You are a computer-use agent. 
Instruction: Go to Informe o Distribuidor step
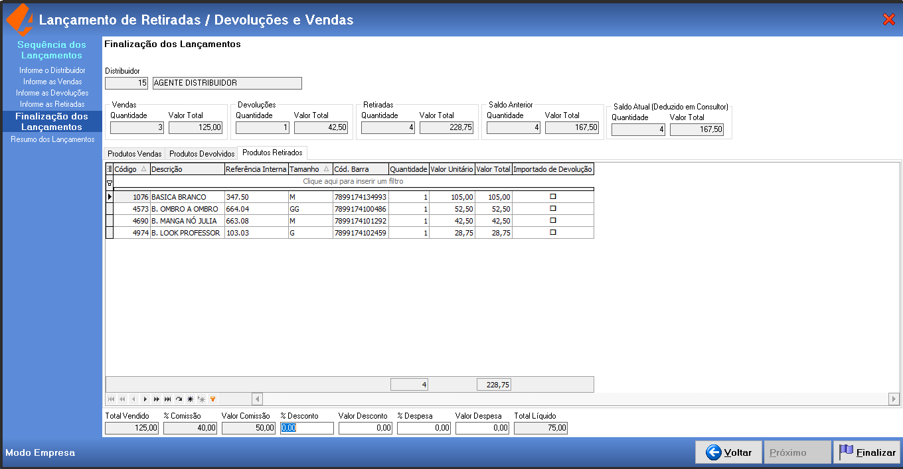pyautogui.click(x=52, y=70)
